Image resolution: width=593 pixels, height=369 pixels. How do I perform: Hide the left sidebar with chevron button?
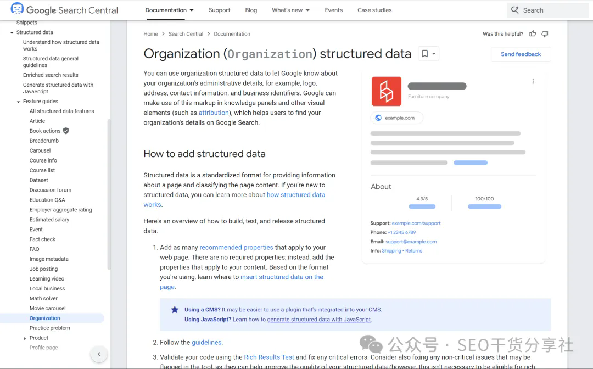[x=99, y=354]
